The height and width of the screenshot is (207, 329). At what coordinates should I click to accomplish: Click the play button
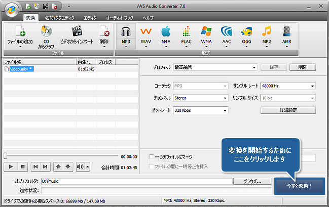point(11,167)
